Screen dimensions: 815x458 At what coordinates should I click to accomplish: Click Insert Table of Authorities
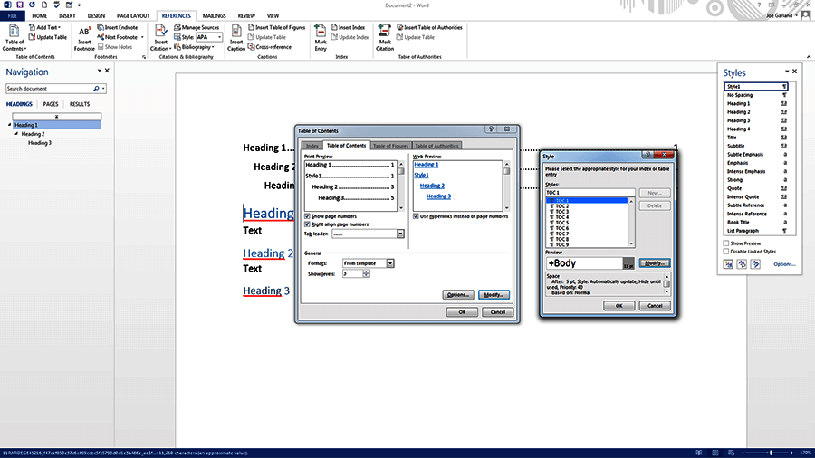click(429, 27)
